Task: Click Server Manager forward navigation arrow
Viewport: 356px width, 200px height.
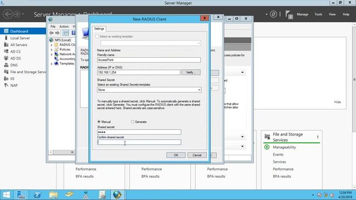Action: 17,14
